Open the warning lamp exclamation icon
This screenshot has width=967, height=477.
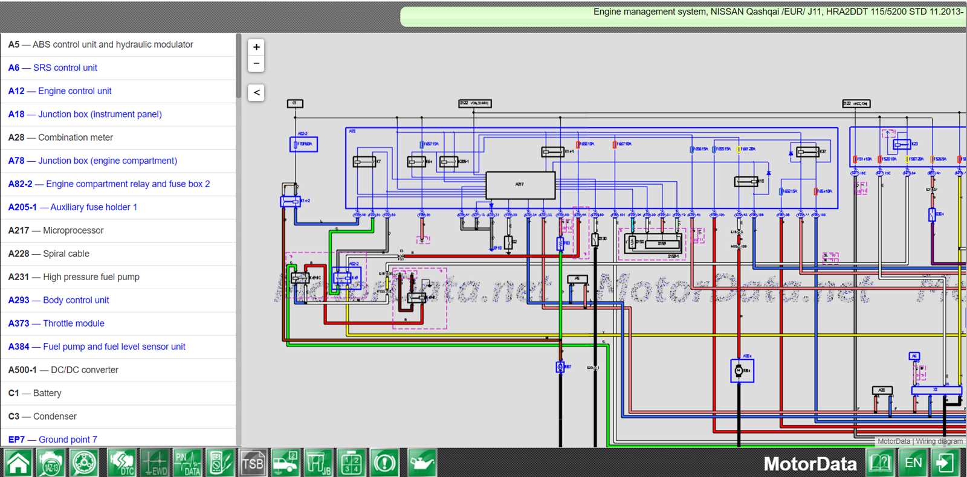[x=384, y=463]
